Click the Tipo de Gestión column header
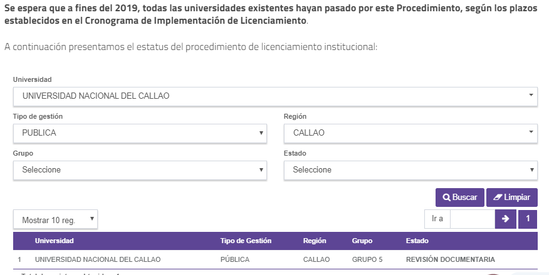Image resolution: width=549 pixels, height=275 pixels. [246, 241]
